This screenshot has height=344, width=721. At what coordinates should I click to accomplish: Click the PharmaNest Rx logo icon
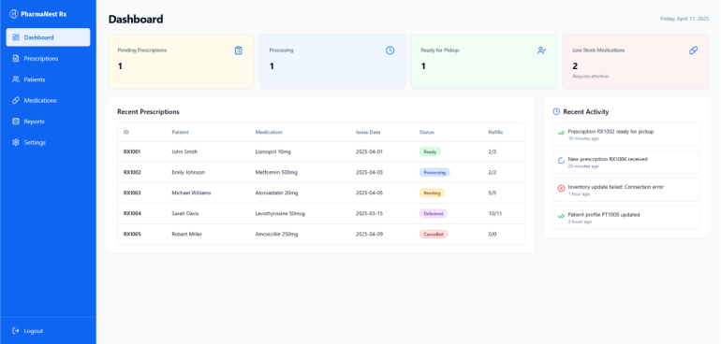coord(14,14)
